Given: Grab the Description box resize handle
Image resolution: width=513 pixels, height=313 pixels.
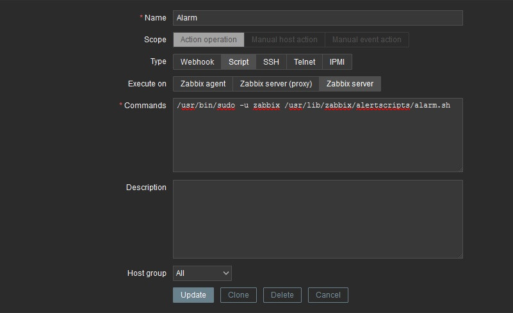Looking at the screenshot, I should [x=460, y=255].
